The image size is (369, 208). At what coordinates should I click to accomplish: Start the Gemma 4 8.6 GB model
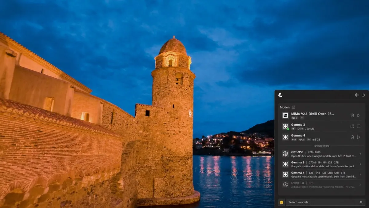[359, 137]
